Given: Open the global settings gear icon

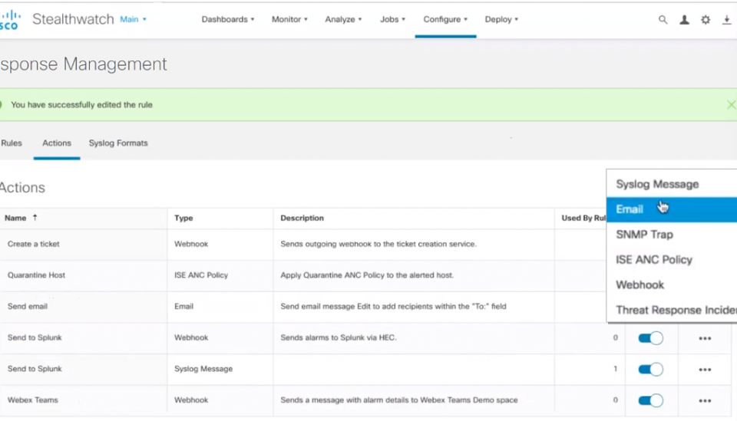Looking at the screenshot, I should pos(706,20).
